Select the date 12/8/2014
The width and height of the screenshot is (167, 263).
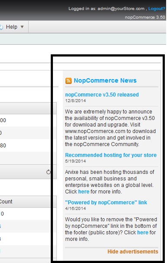tap(75, 101)
